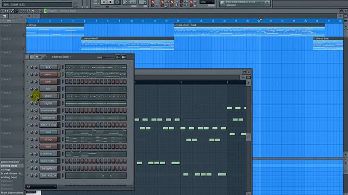Click the bass channel button
348x195 pixels.
(x=48, y=132)
